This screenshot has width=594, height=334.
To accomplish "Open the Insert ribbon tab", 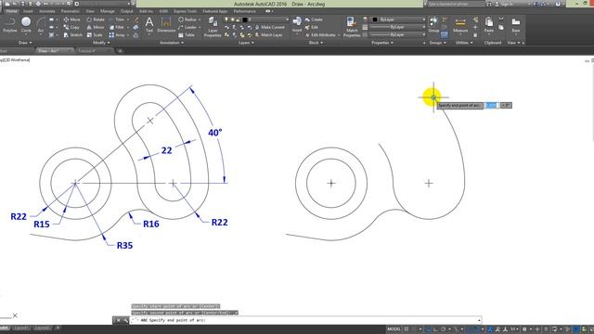I will [28, 11].
